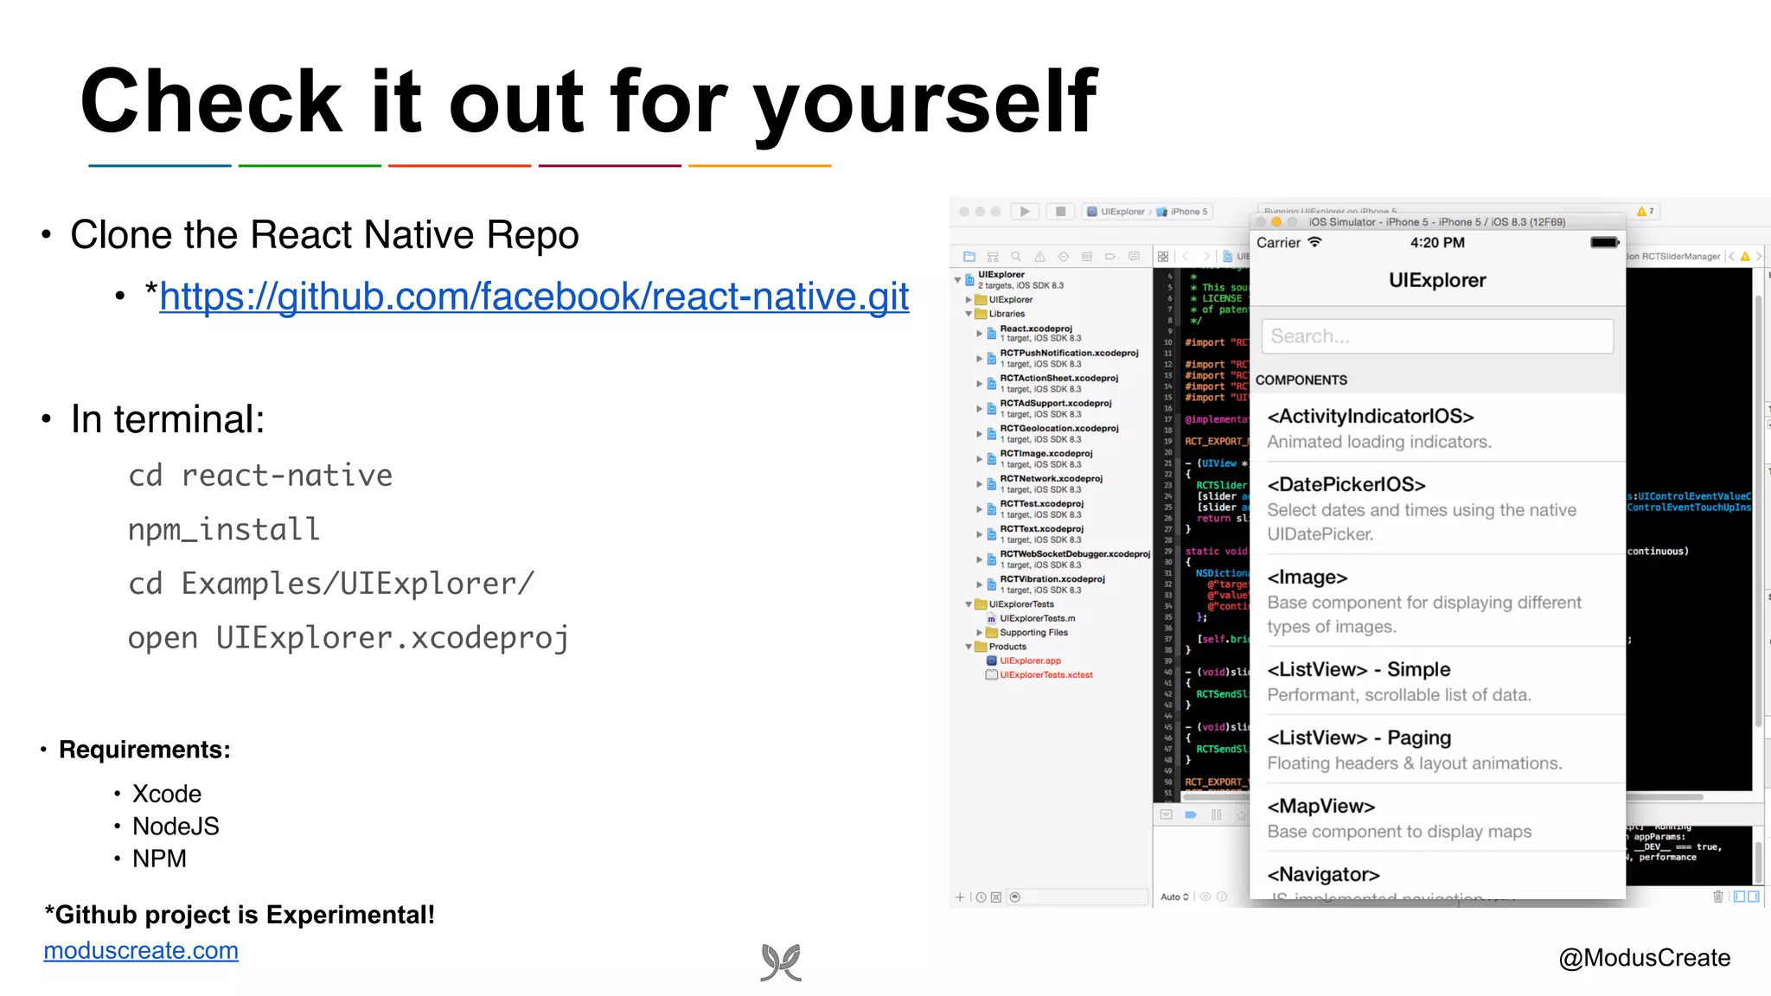Expand RCTPushNotification.xcodeproj
The height and width of the screenshot is (996, 1771).
click(x=980, y=358)
